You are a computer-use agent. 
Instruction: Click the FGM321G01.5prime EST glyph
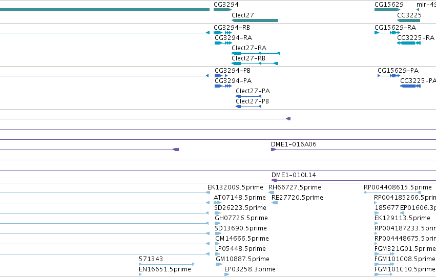(384, 254)
